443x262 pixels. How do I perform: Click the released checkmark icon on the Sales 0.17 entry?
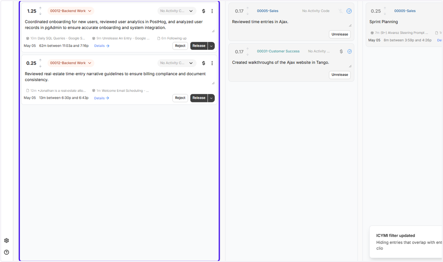point(349,11)
